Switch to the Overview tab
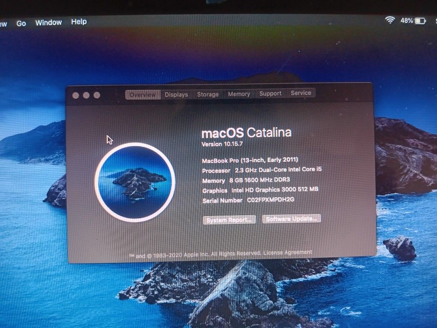 coord(143,95)
